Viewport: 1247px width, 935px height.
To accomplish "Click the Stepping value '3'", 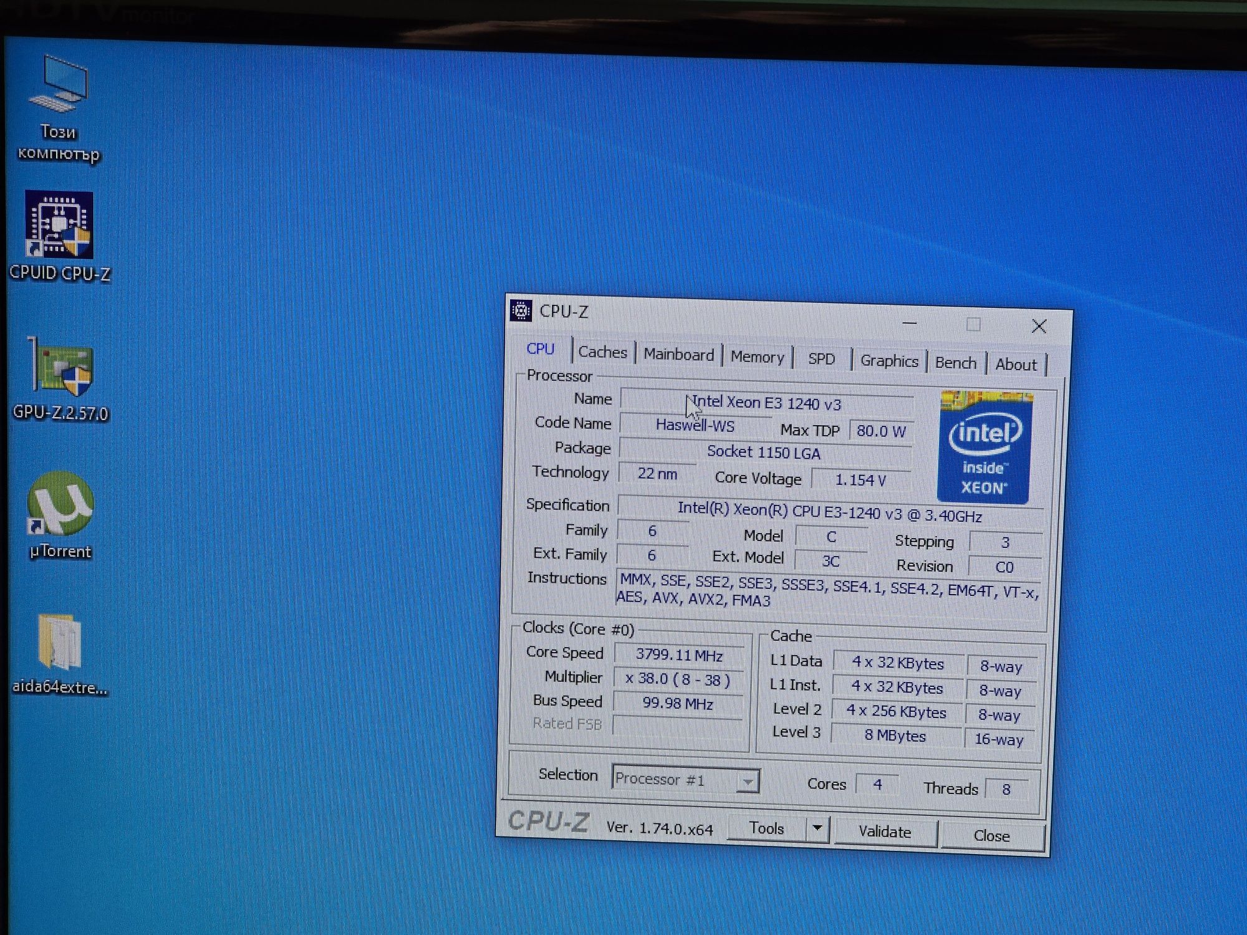I will click(x=1004, y=542).
